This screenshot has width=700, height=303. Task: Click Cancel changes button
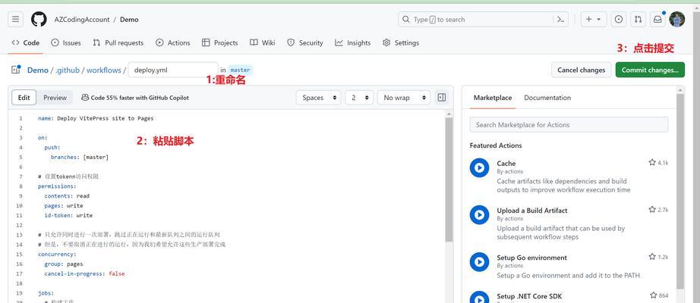(582, 70)
